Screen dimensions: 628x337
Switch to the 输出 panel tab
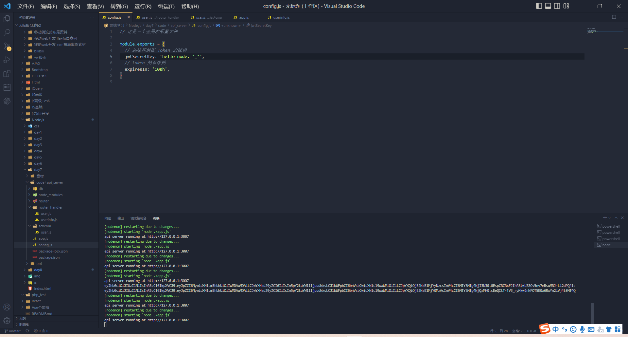pos(121,218)
